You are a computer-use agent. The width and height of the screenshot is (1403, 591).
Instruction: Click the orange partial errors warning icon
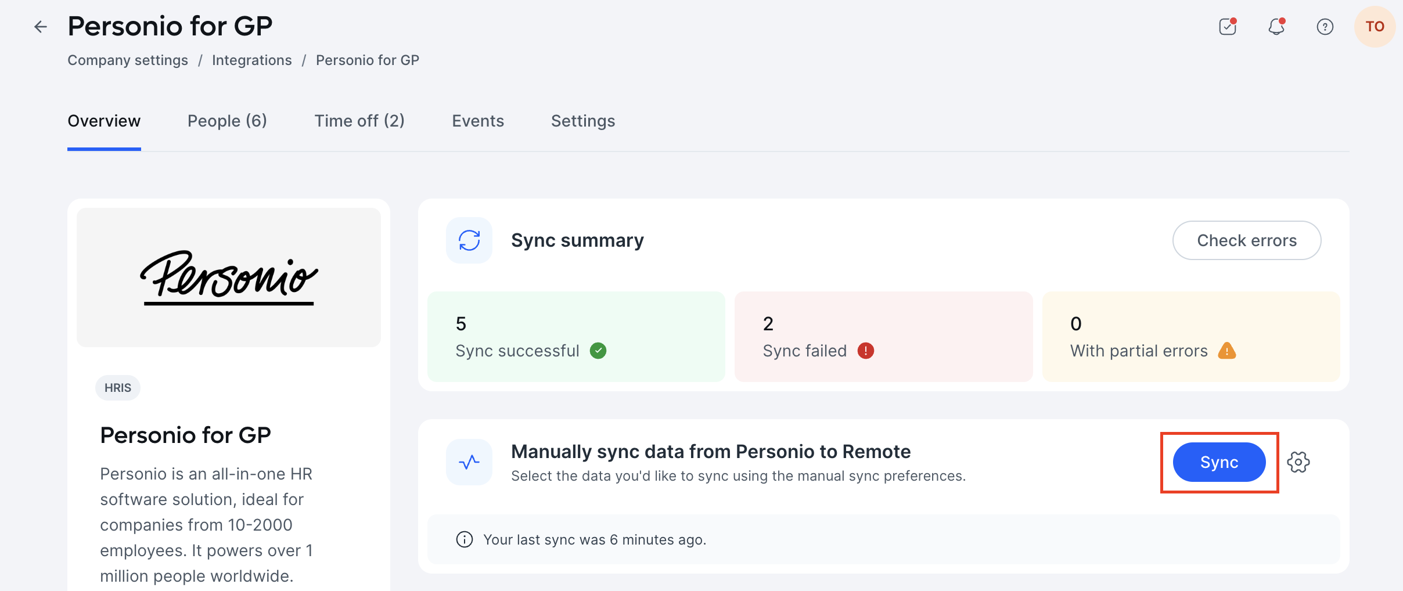click(1227, 351)
